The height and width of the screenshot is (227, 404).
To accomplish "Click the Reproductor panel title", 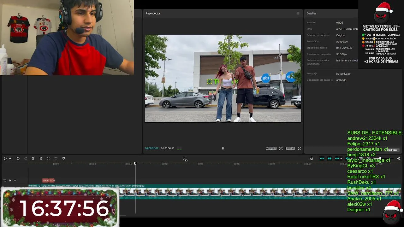I will coord(153,13).
